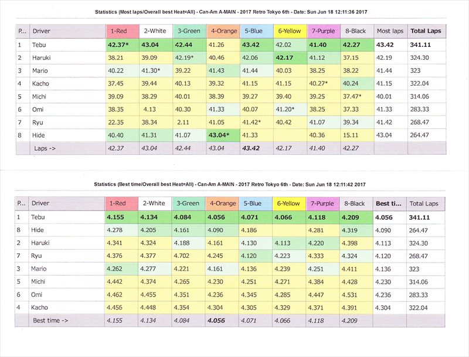This screenshot has width=469, height=357.
Task: Click the 1-Red lane header in Most laps table
Action: pyautogui.click(x=121, y=30)
